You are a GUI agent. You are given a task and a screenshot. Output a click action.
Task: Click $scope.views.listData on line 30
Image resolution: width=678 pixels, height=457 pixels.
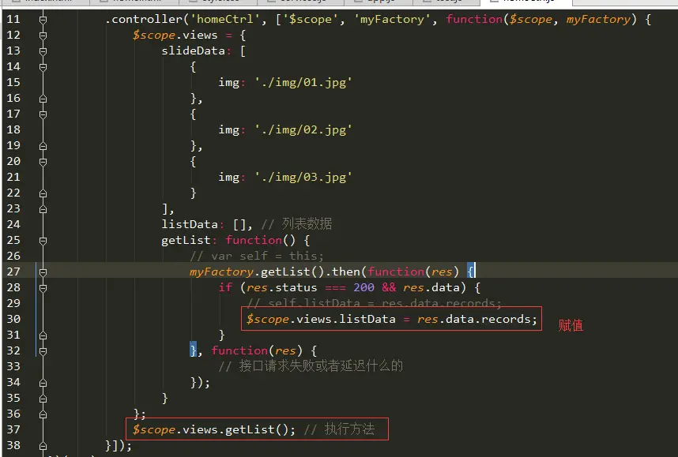click(x=321, y=319)
